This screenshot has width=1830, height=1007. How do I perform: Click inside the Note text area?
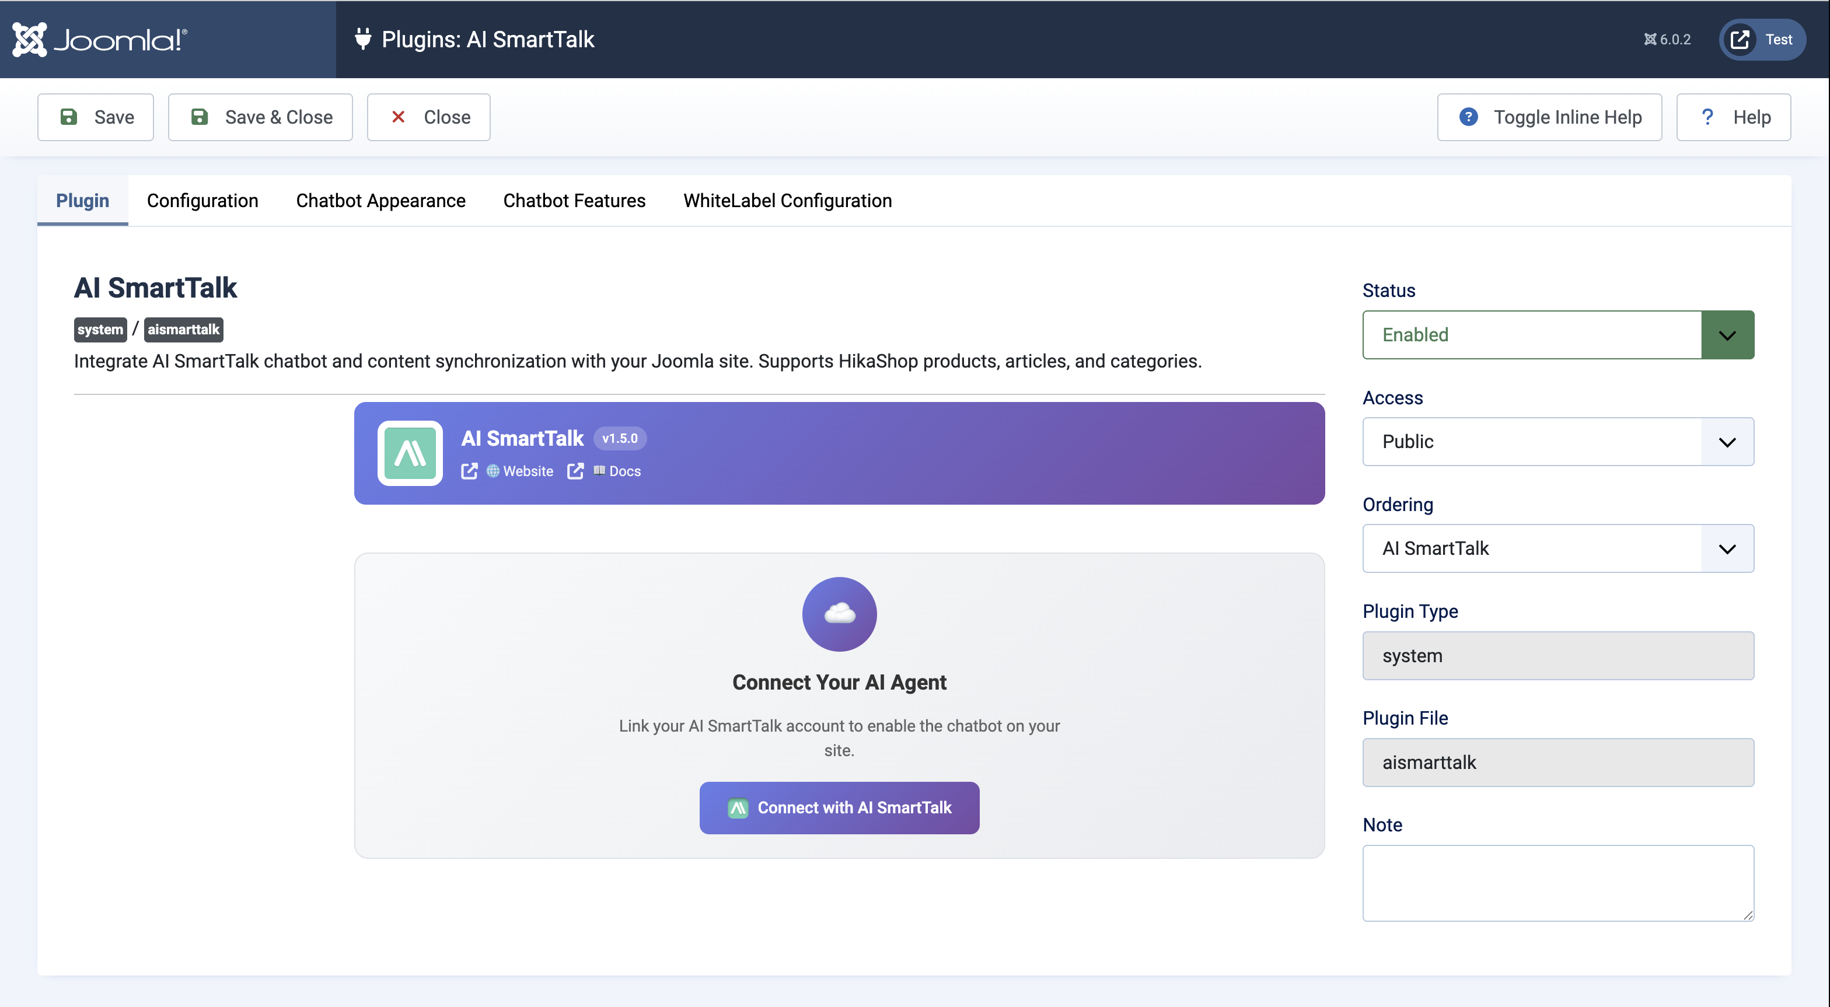tap(1557, 883)
